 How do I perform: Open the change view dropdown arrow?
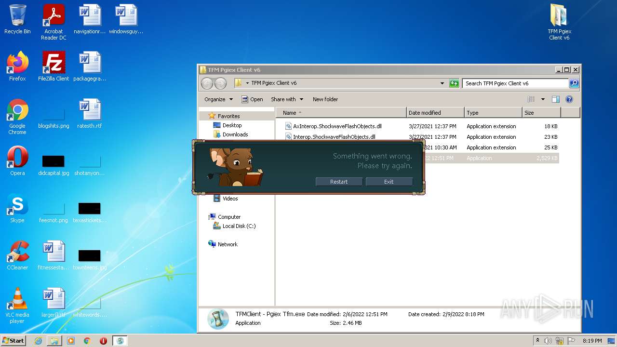pos(543,99)
